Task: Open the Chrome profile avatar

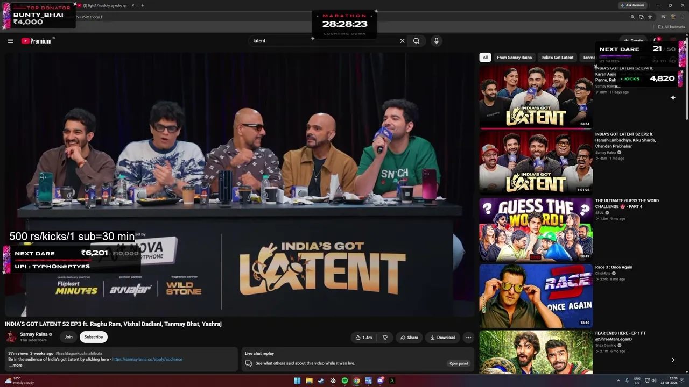Action: click(x=673, y=17)
